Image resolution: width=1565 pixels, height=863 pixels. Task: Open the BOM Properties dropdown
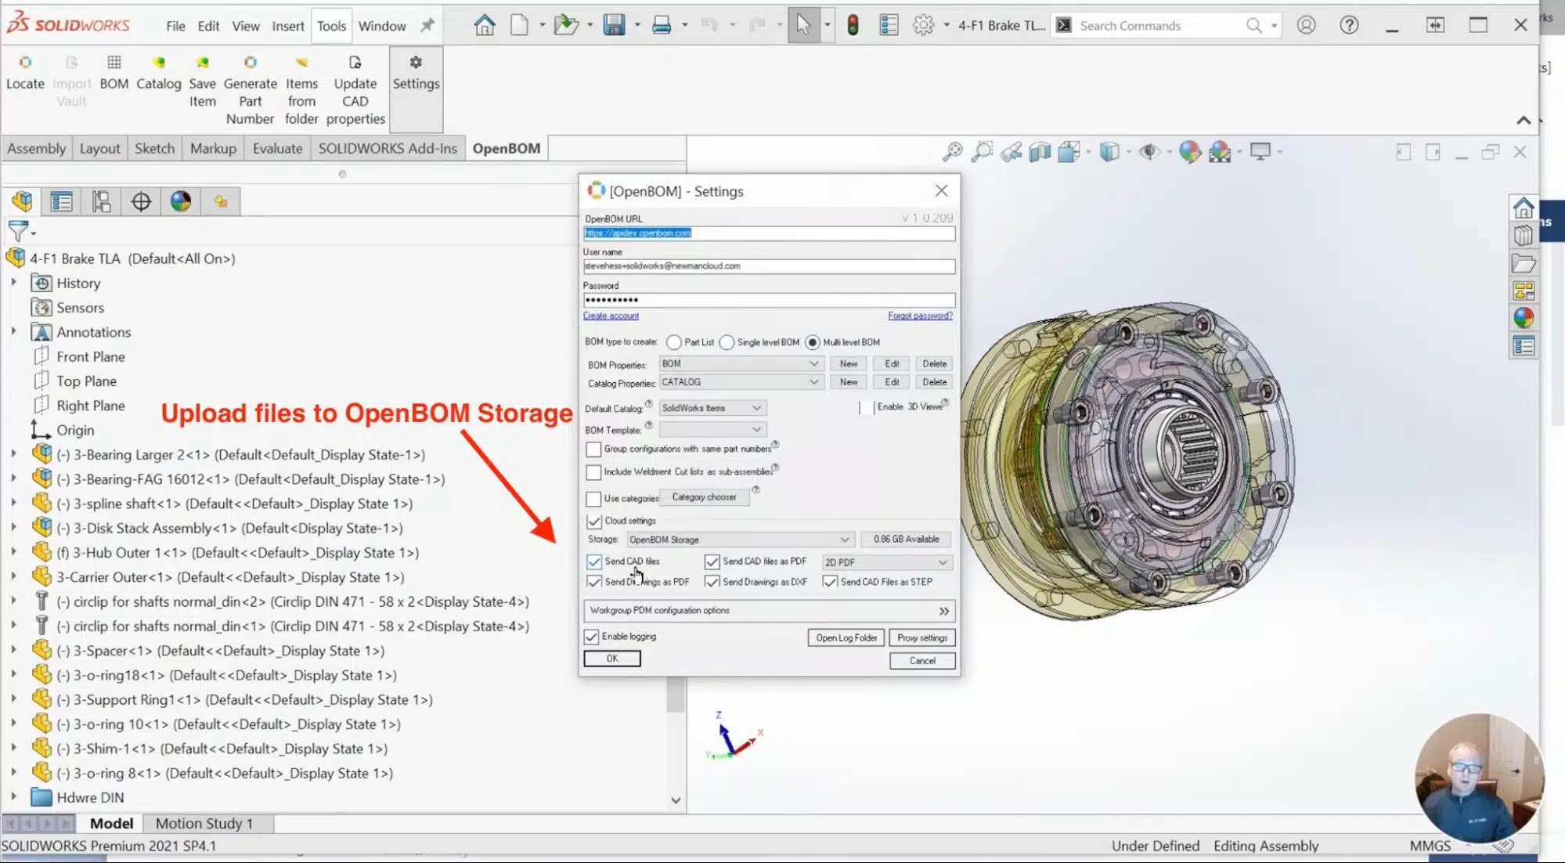tap(741, 363)
